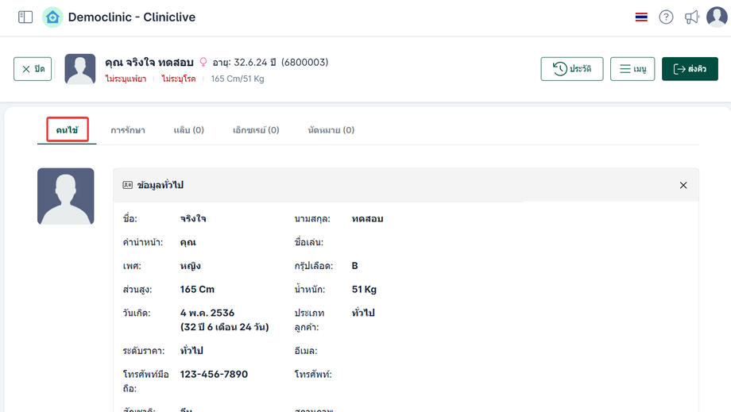Open language selector Thai flag

(641, 17)
